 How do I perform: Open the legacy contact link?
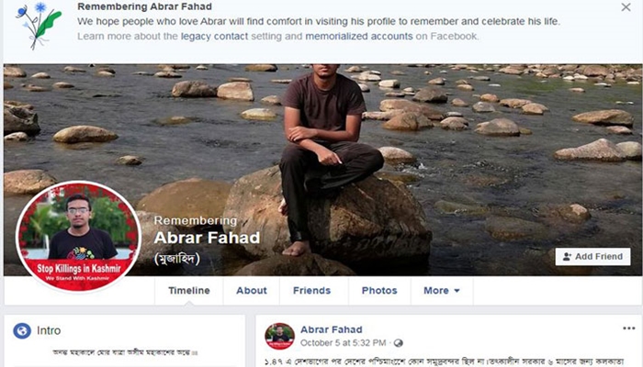[x=214, y=37]
